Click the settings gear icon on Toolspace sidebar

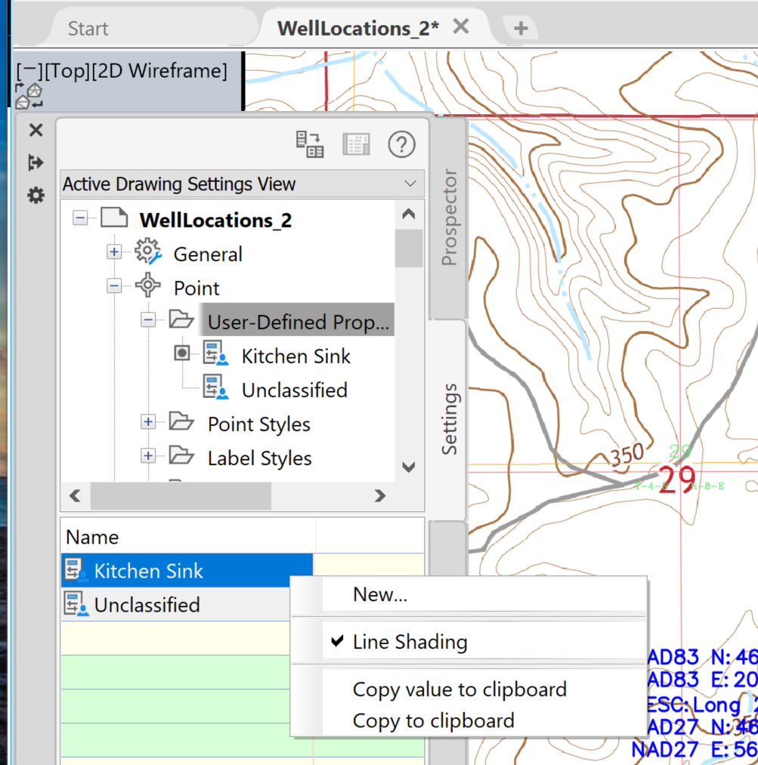tap(35, 195)
